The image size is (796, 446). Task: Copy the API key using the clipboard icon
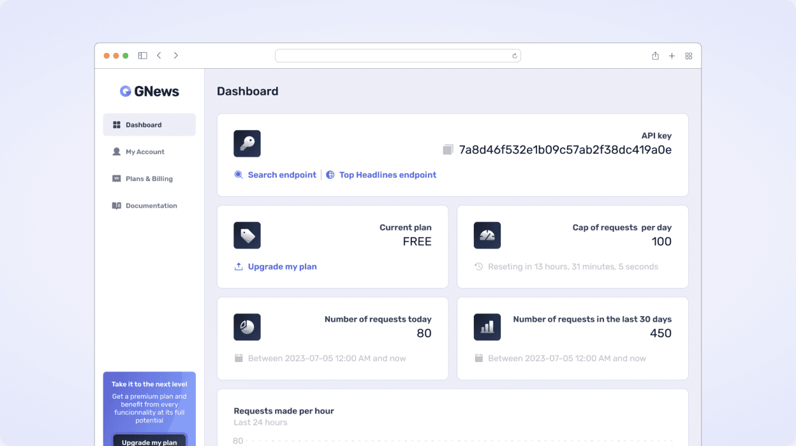pyautogui.click(x=446, y=148)
